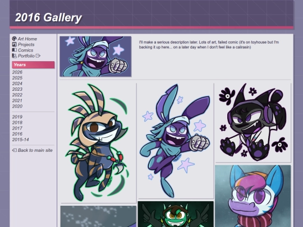
Task: Select the 2025 gallery year
Action: click(17, 78)
